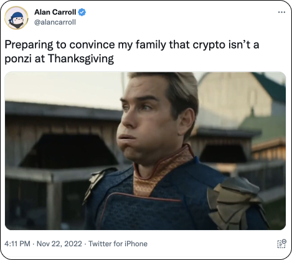This screenshot has height=260, width=292.
Task: Click the word 'ponzi' in the tweet
Action: point(18,59)
